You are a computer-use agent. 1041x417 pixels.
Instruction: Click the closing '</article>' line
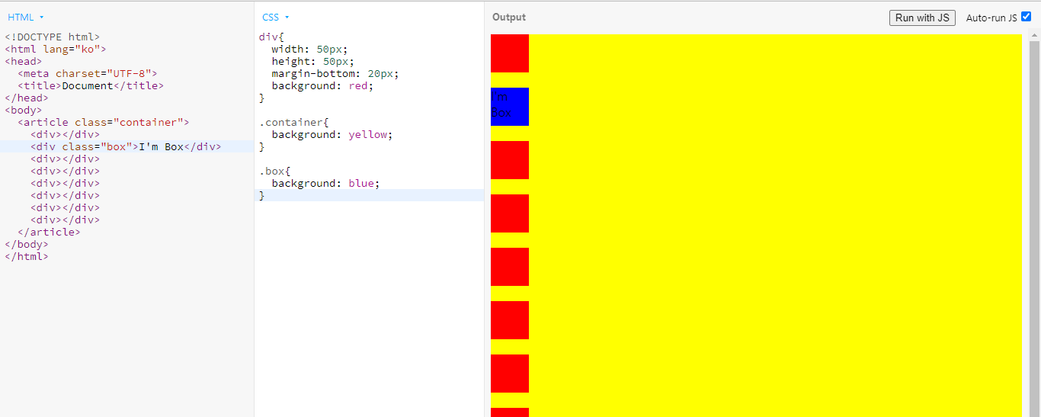tap(49, 232)
